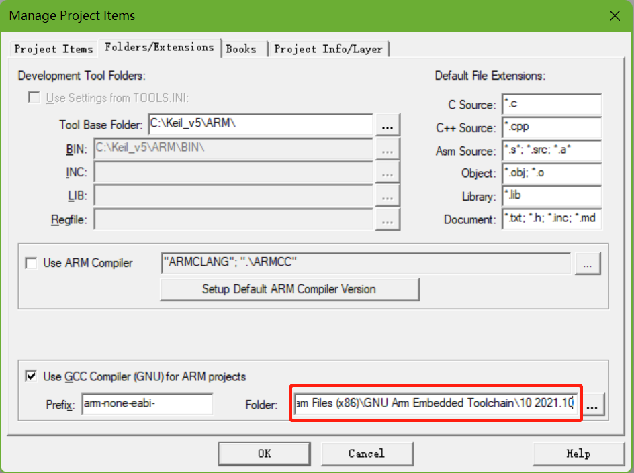Open the Books tab

(x=241, y=49)
